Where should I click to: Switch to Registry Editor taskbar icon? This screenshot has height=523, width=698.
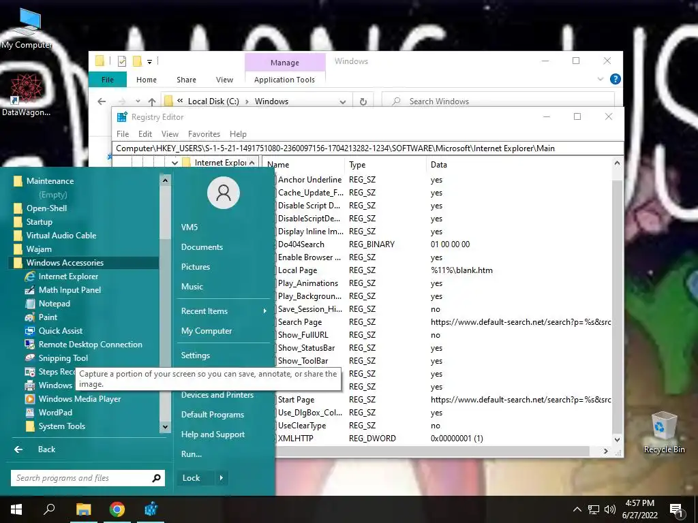151,509
